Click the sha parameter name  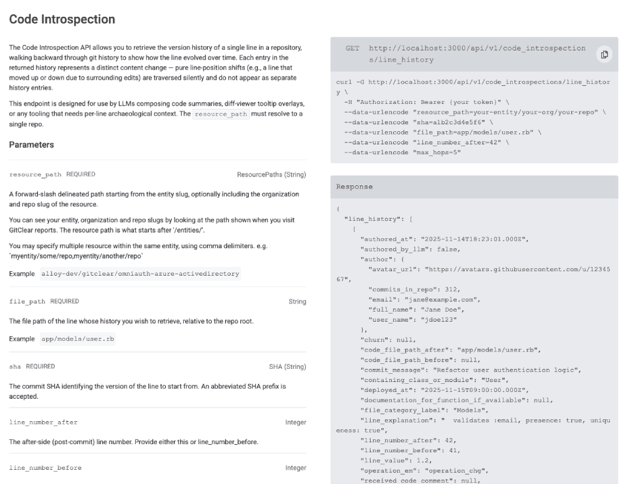[x=14, y=366]
